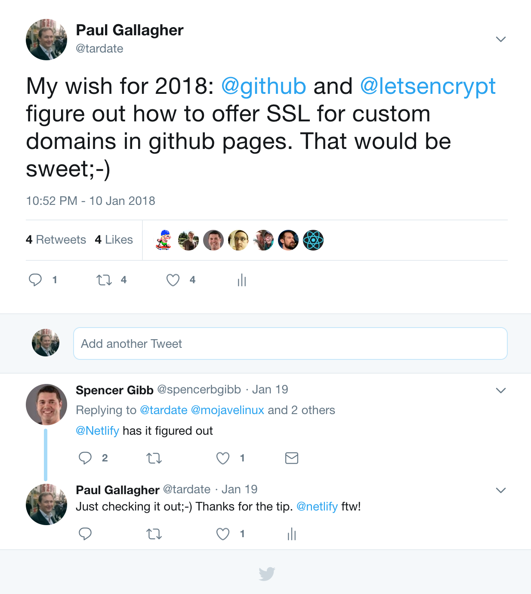View tweet activity analytics for main tweet
531x594 pixels.
click(242, 280)
